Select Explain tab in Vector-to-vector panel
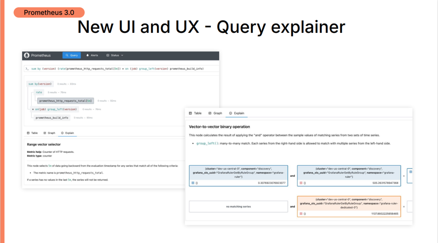Viewport: 438px width, 243px height. (x=237, y=113)
